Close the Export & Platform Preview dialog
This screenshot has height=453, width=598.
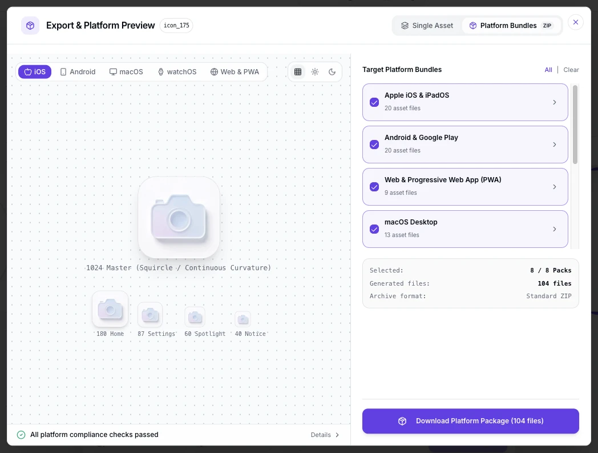576,22
